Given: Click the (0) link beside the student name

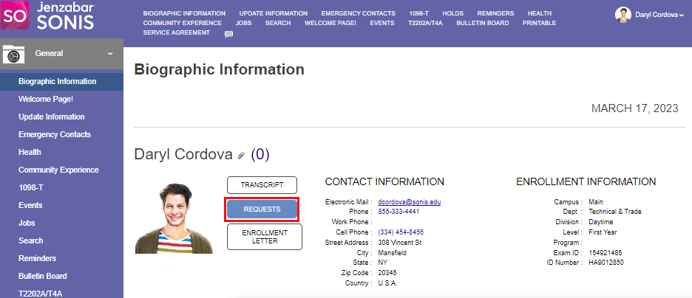Looking at the screenshot, I should [x=260, y=154].
